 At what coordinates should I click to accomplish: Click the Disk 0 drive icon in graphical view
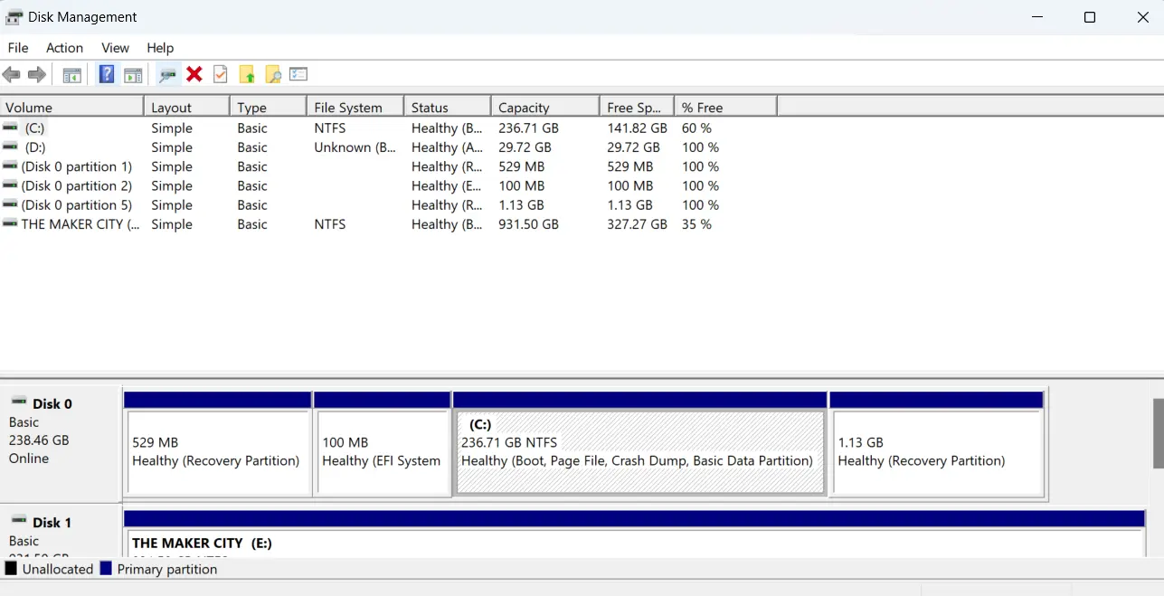[x=18, y=402]
